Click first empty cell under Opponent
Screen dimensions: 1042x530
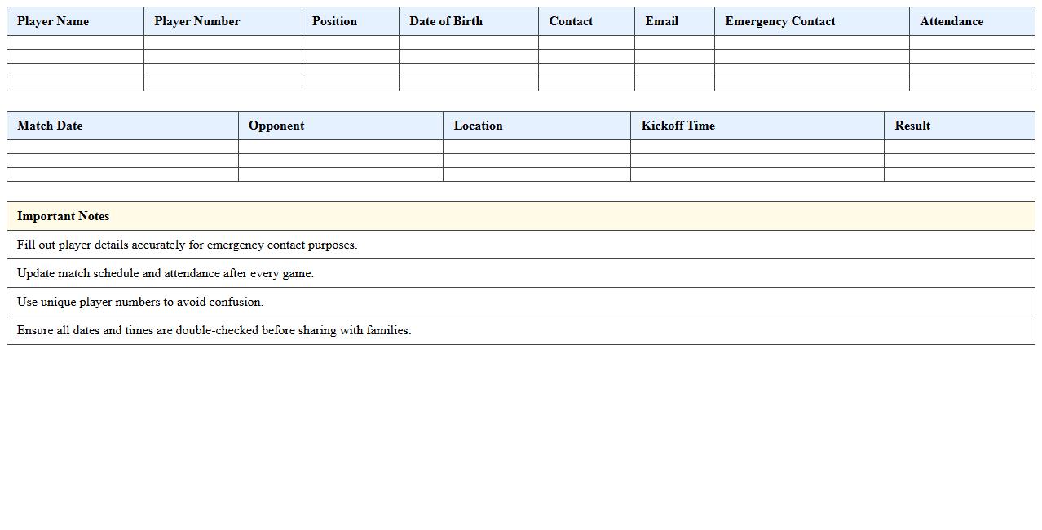(x=340, y=147)
